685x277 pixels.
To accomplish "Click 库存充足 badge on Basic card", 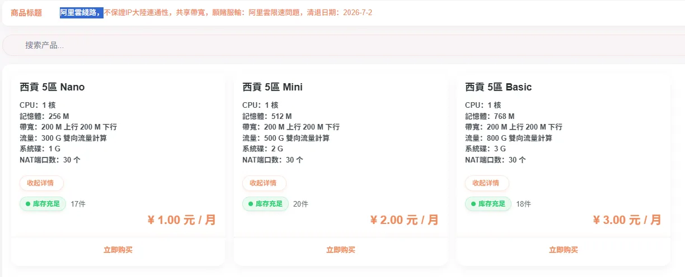I will [x=488, y=204].
